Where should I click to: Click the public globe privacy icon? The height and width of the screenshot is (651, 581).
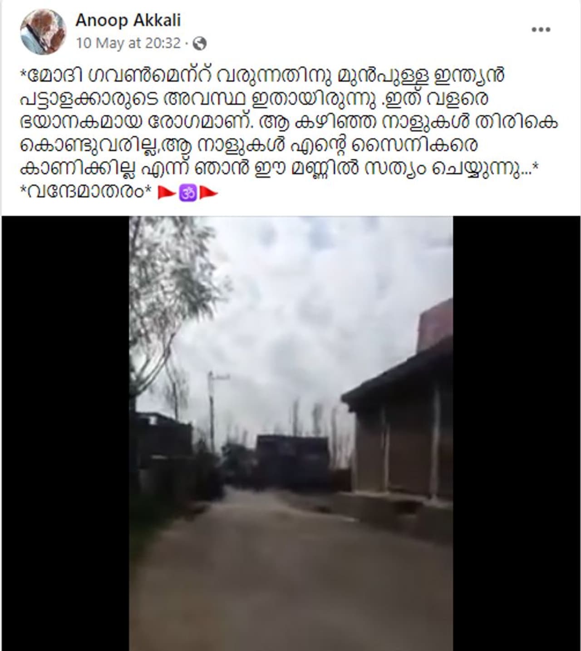(x=199, y=44)
